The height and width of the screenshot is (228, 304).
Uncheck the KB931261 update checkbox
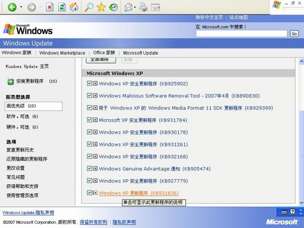89,144
